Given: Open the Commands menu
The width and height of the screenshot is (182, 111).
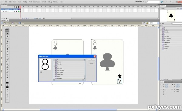Looking at the screenshot, I should (36, 2).
